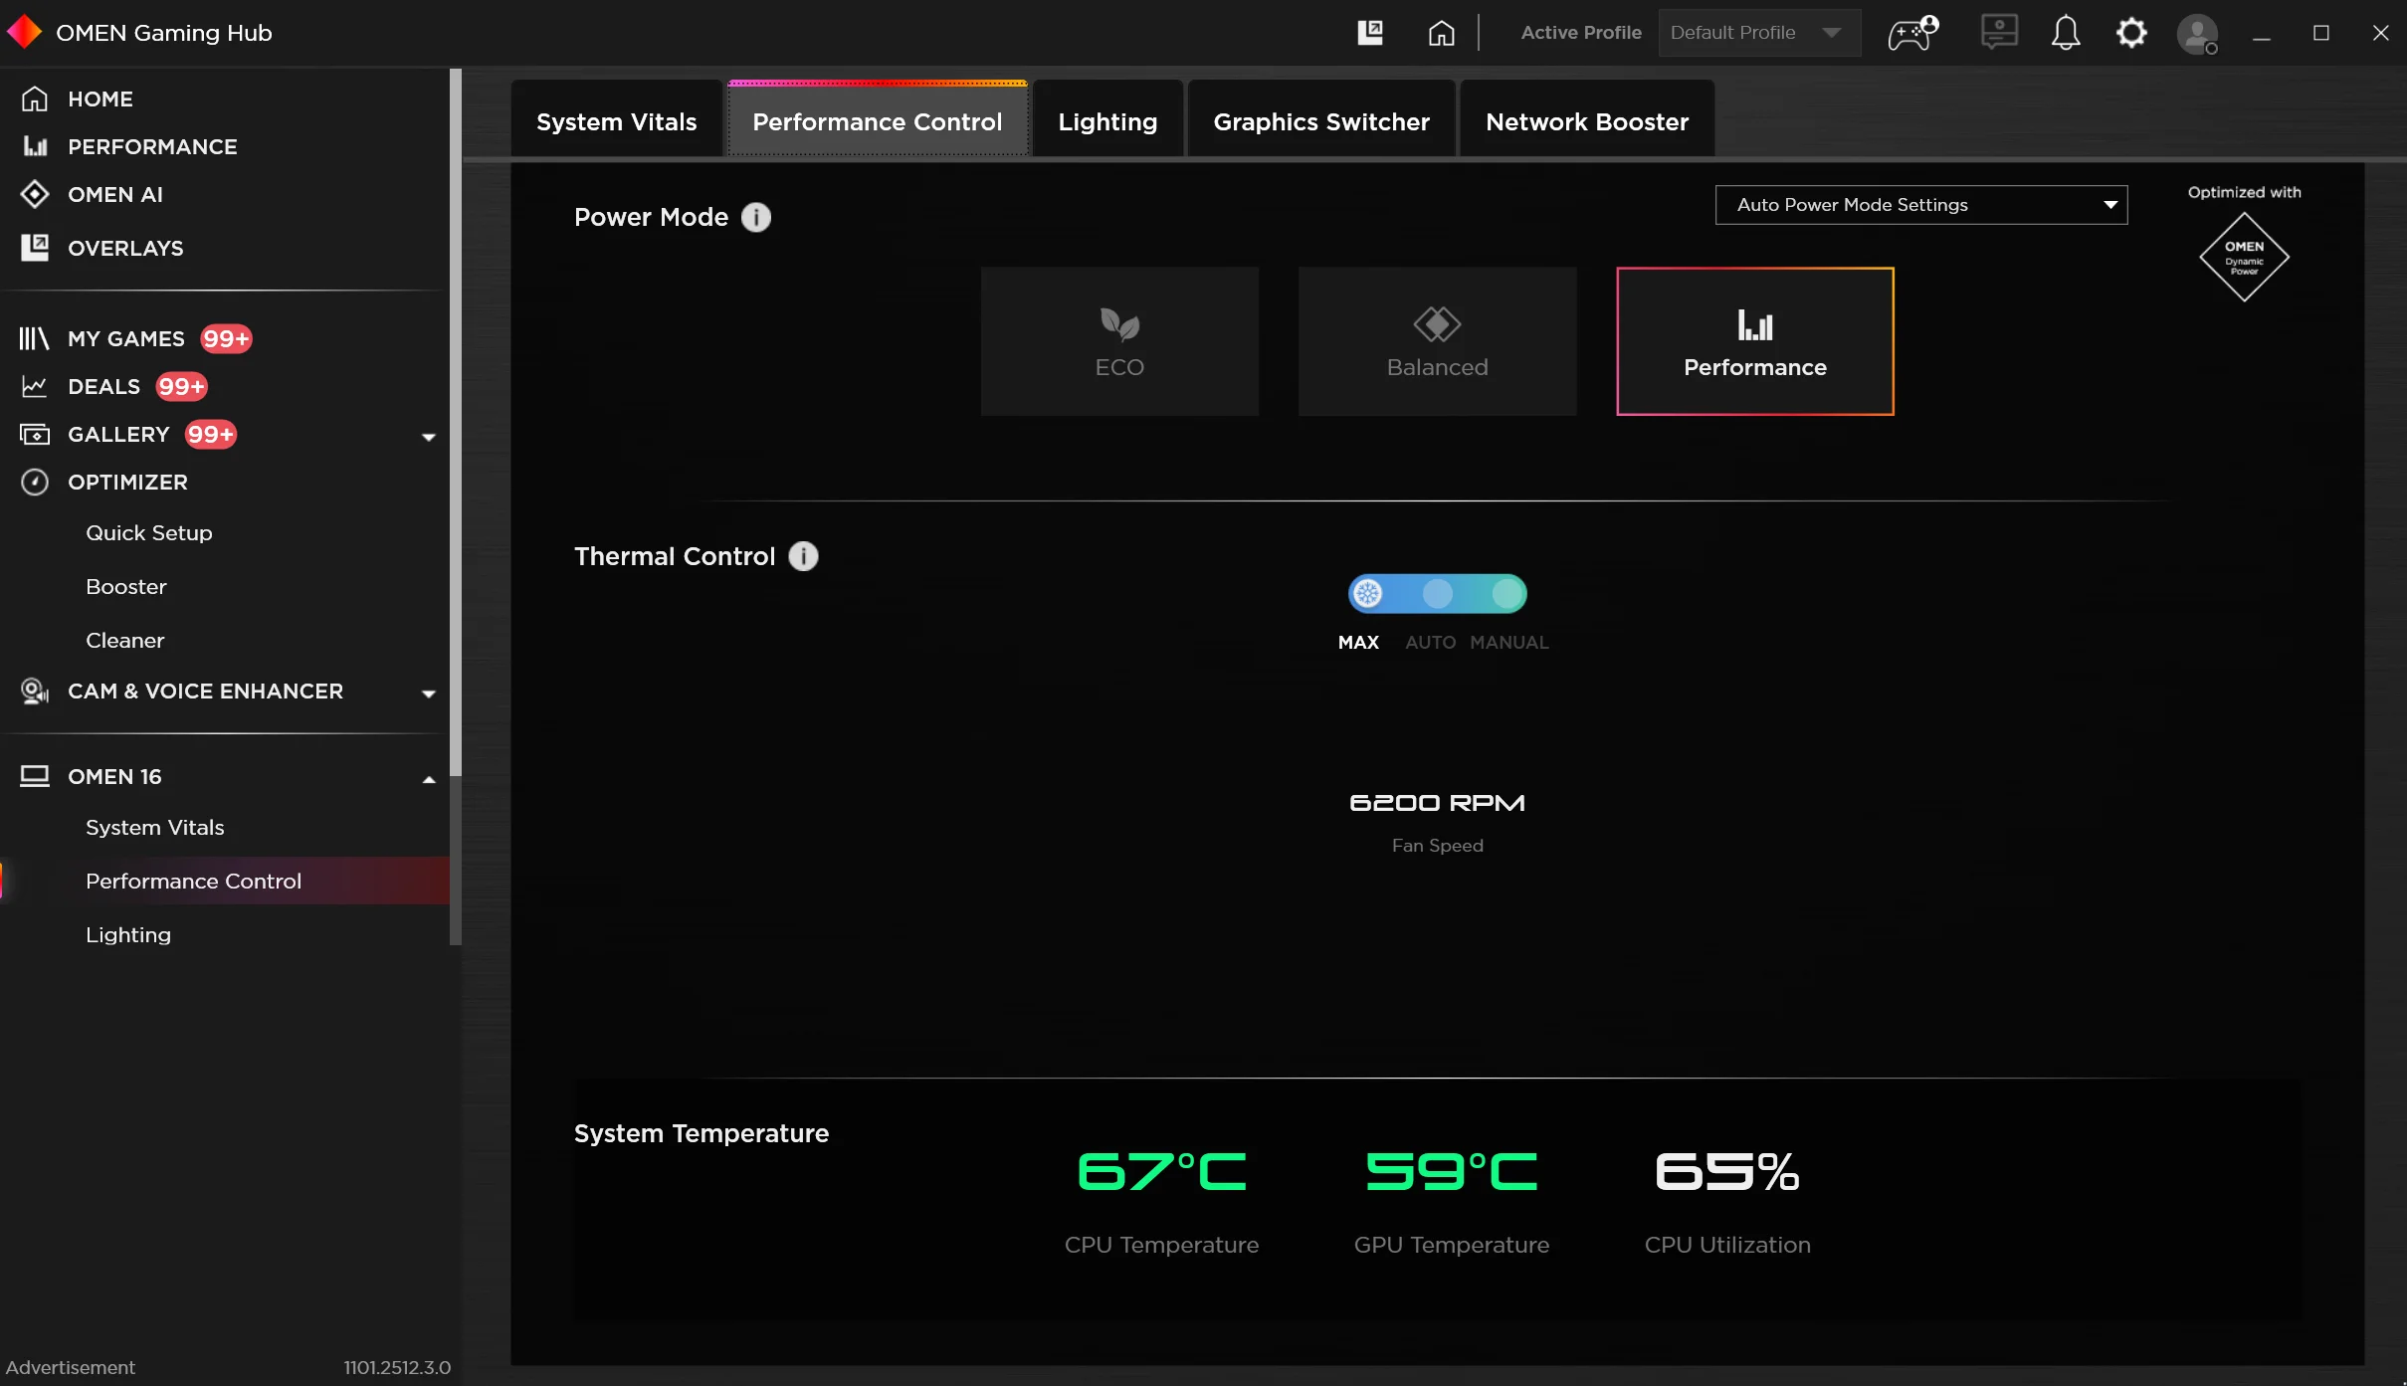Click the overlay icon in top bar
Image resolution: width=2407 pixels, height=1386 pixels.
point(1370,33)
